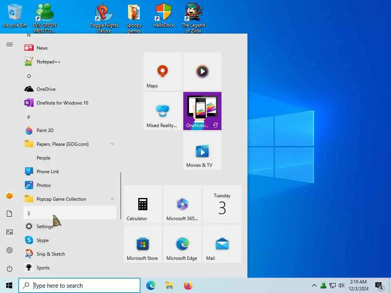Click the green person tray icon
This screenshot has height=293, width=391.
coord(323,285)
